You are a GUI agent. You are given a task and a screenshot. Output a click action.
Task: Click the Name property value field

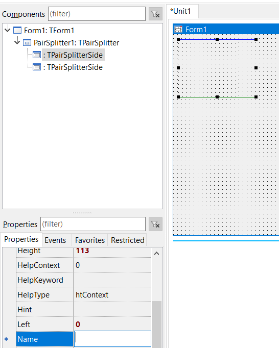113,339
